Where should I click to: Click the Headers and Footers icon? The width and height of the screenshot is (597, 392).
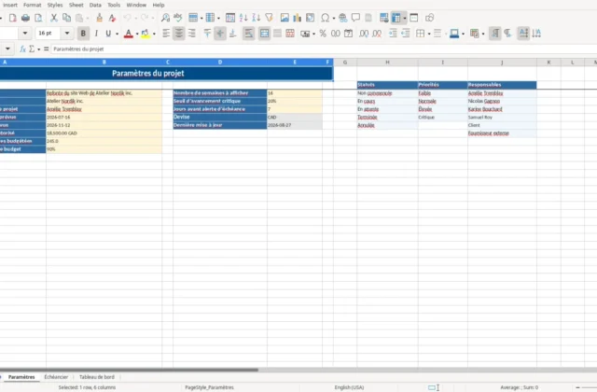(x=368, y=18)
